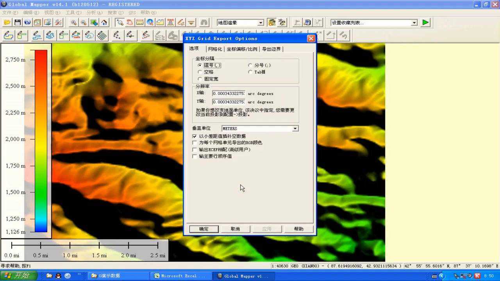Activate the Pan hand tool
The width and height of the screenshot is (500, 281).
129,22
